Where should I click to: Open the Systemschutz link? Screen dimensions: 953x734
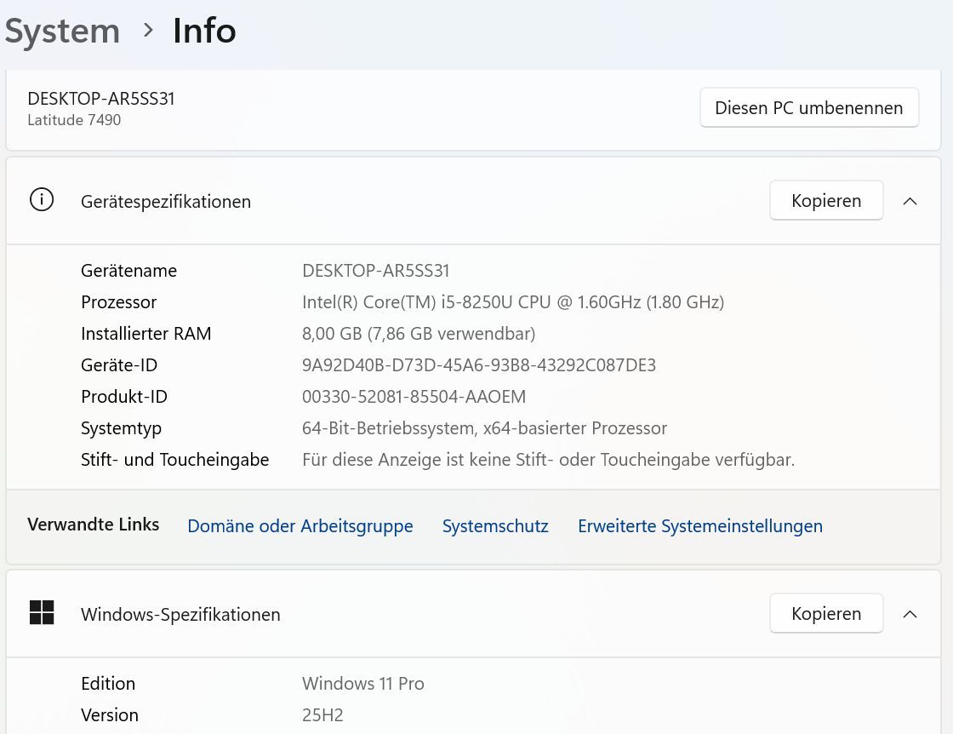point(495,526)
